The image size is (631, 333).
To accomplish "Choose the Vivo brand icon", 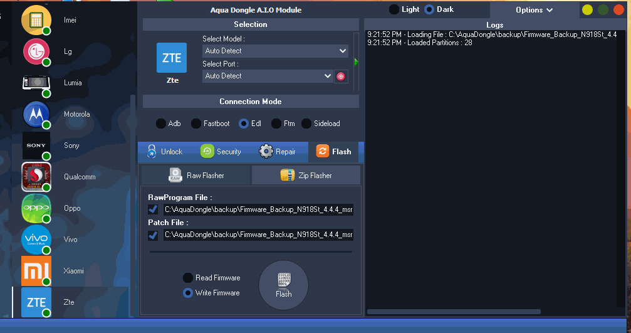I will click(x=36, y=240).
